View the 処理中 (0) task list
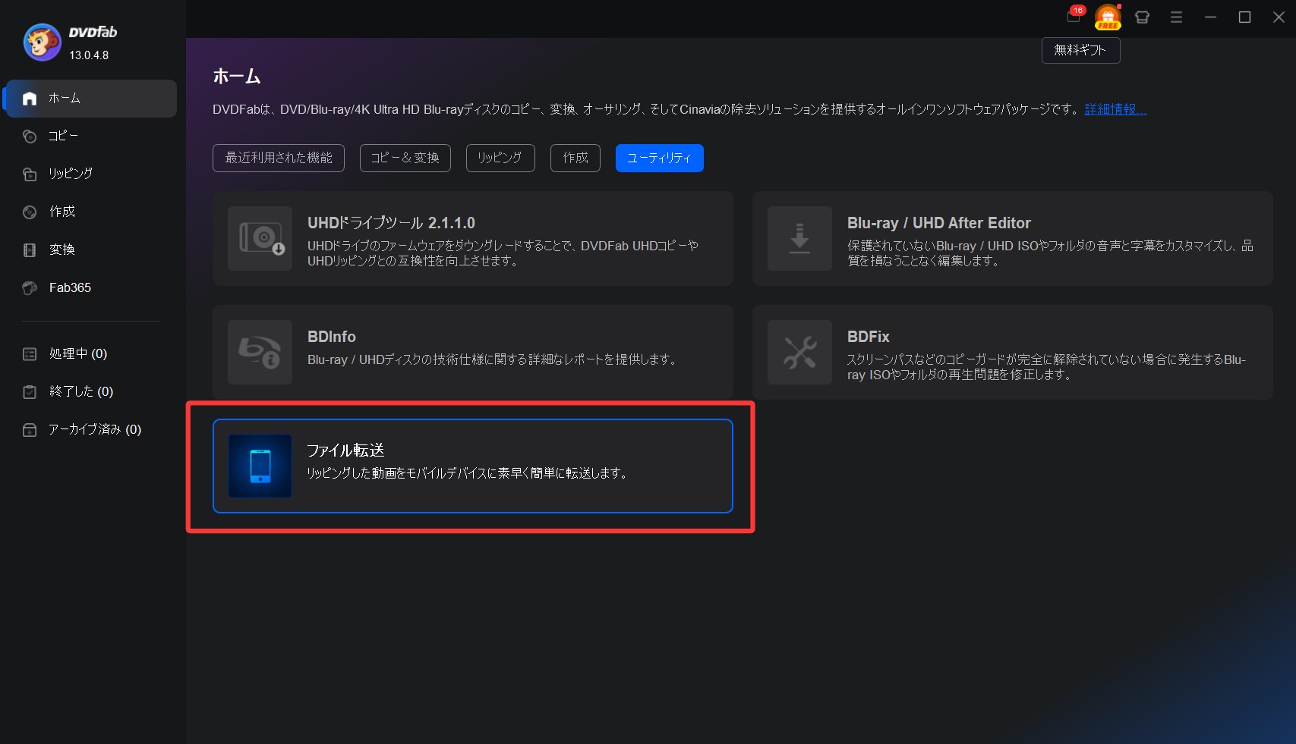Image resolution: width=1296 pixels, height=744 pixels. pos(77,353)
